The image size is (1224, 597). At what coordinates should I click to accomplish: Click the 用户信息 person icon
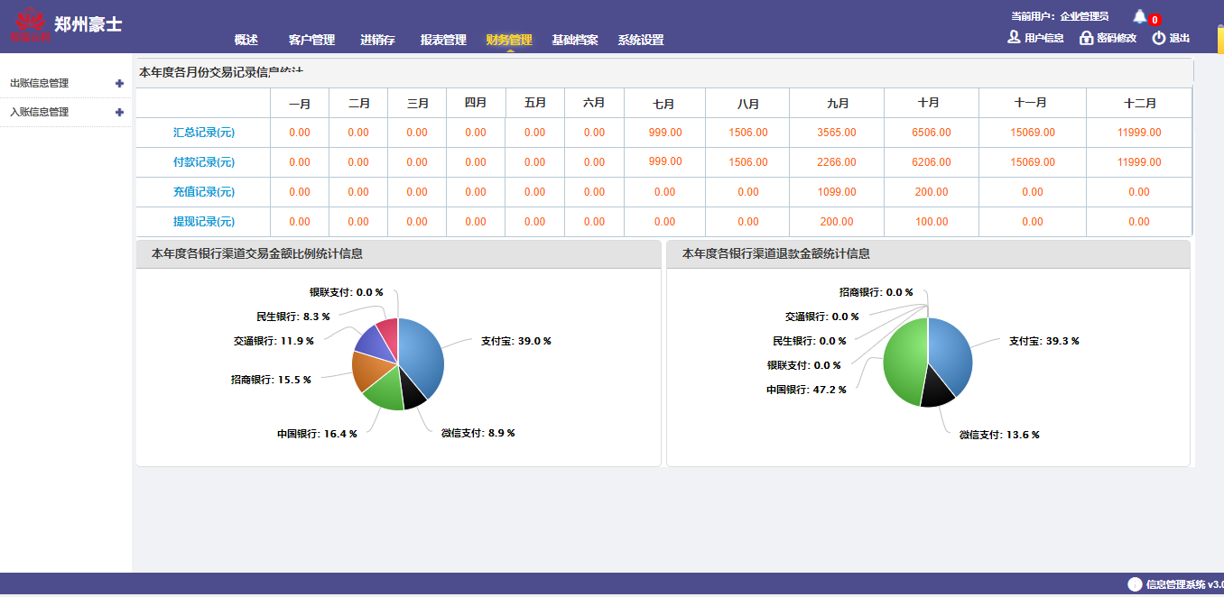coord(1014,38)
